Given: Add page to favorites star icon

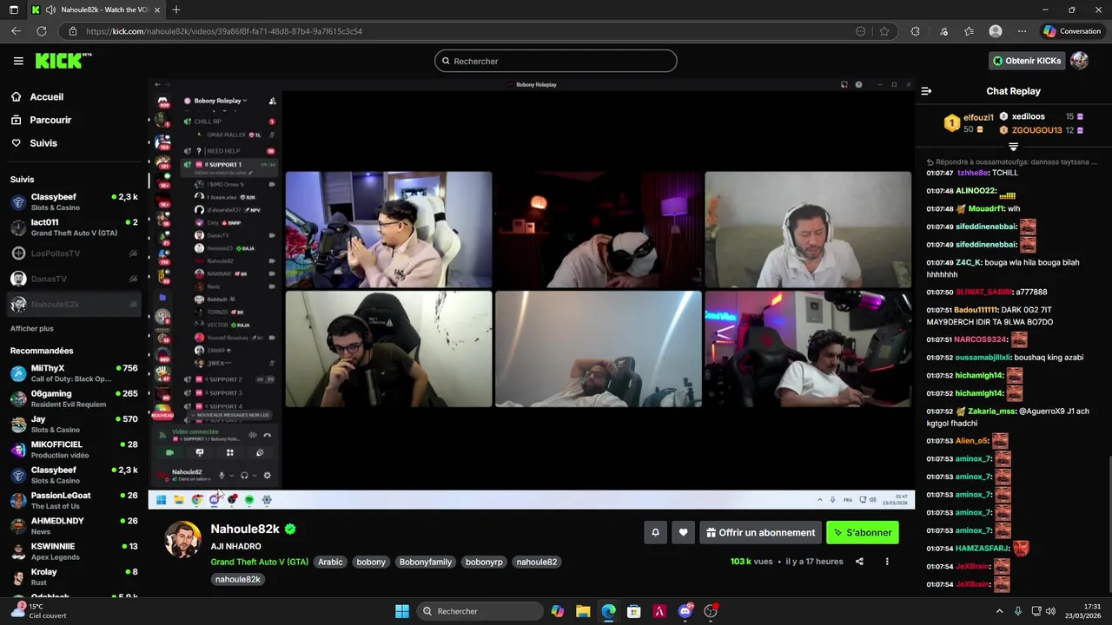Looking at the screenshot, I should pos(884,31).
